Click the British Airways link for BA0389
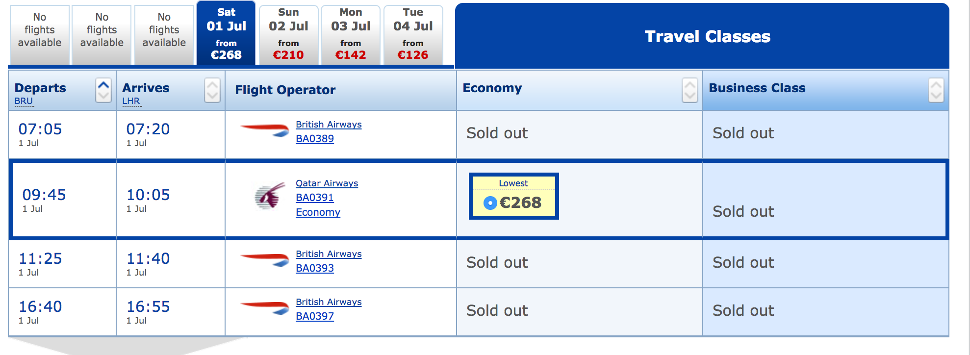This screenshot has width=970, height=355. [328, 124]
